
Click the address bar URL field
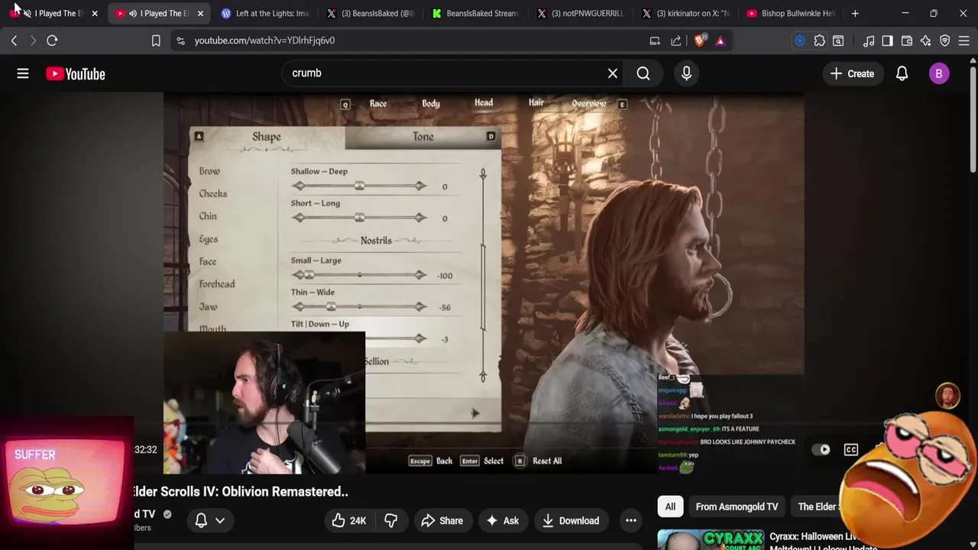(x=413, y=40)
